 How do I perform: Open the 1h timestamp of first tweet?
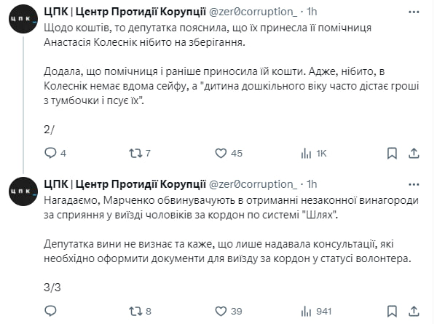point(310,12)
